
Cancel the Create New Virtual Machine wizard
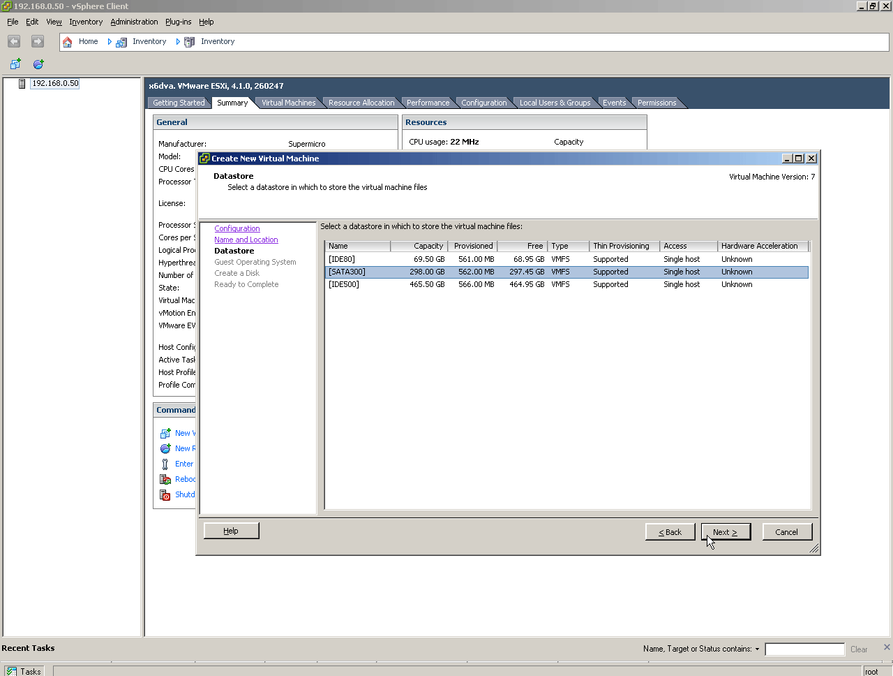[x=787, y=532]
